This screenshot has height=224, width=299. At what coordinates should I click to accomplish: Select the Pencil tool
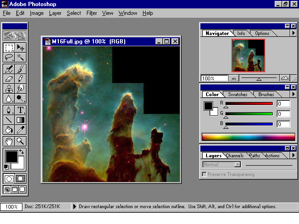point(21,79)
